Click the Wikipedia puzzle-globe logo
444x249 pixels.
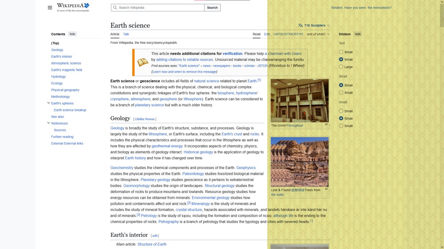(73, 7)
